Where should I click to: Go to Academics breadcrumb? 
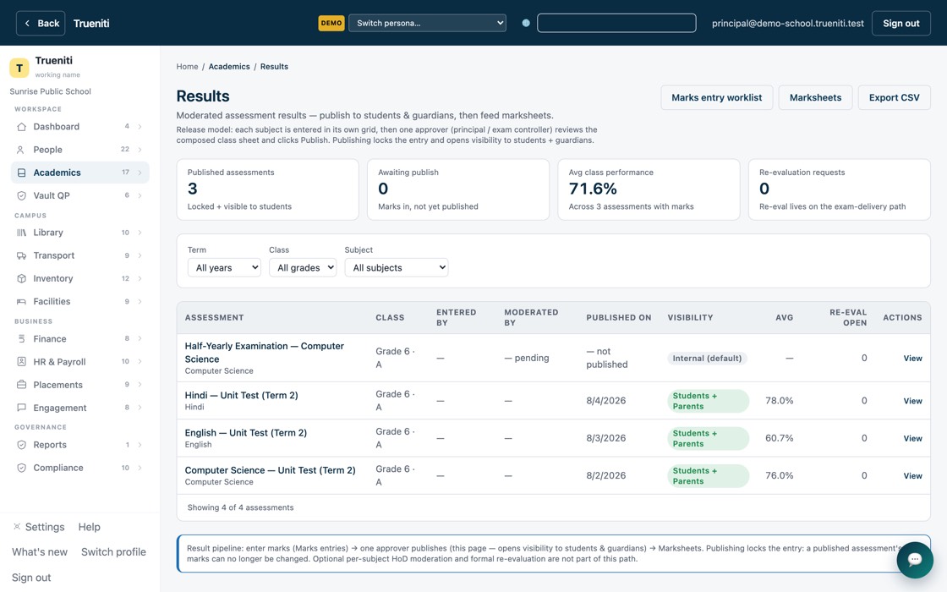click(229, 67)
